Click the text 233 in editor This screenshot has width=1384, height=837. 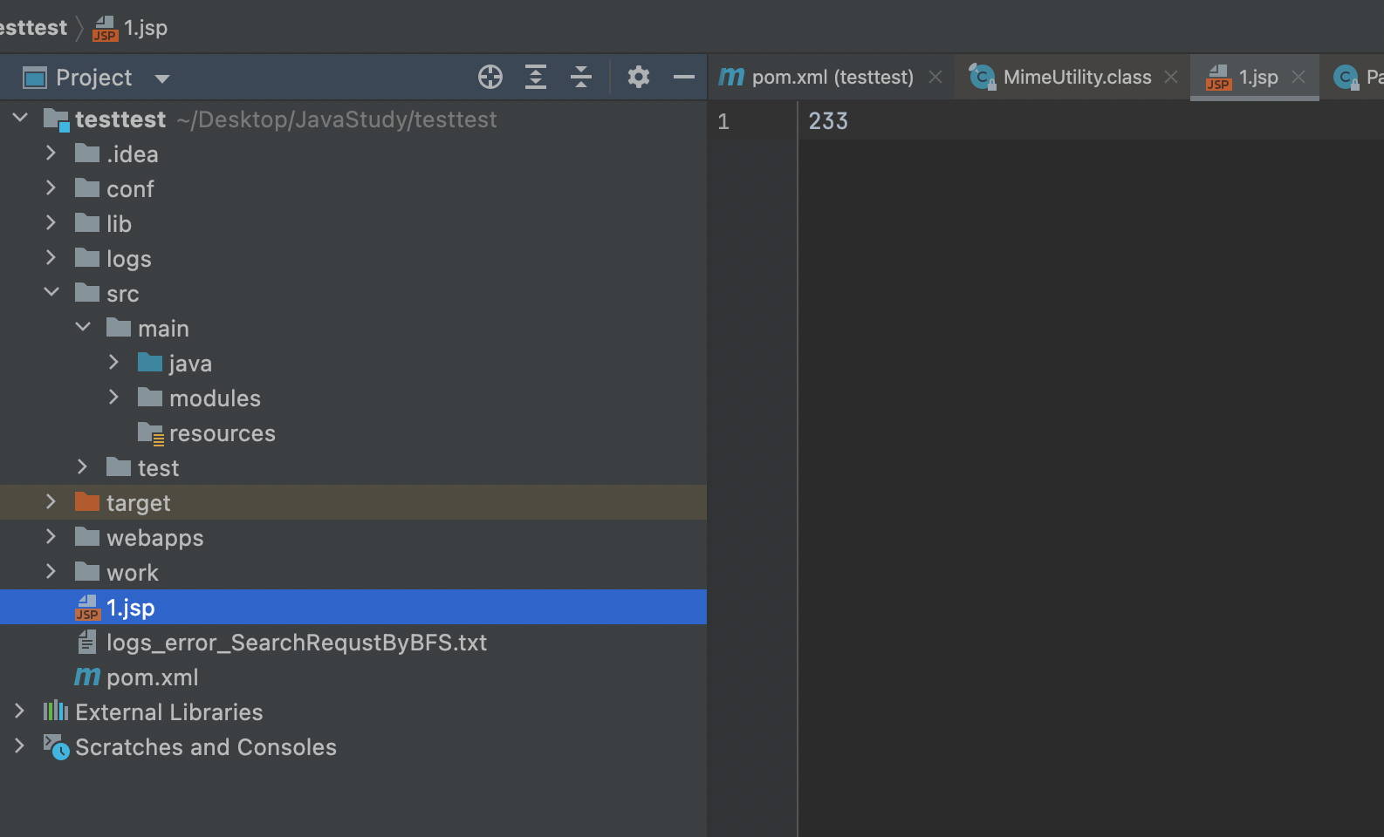(828, 121)
